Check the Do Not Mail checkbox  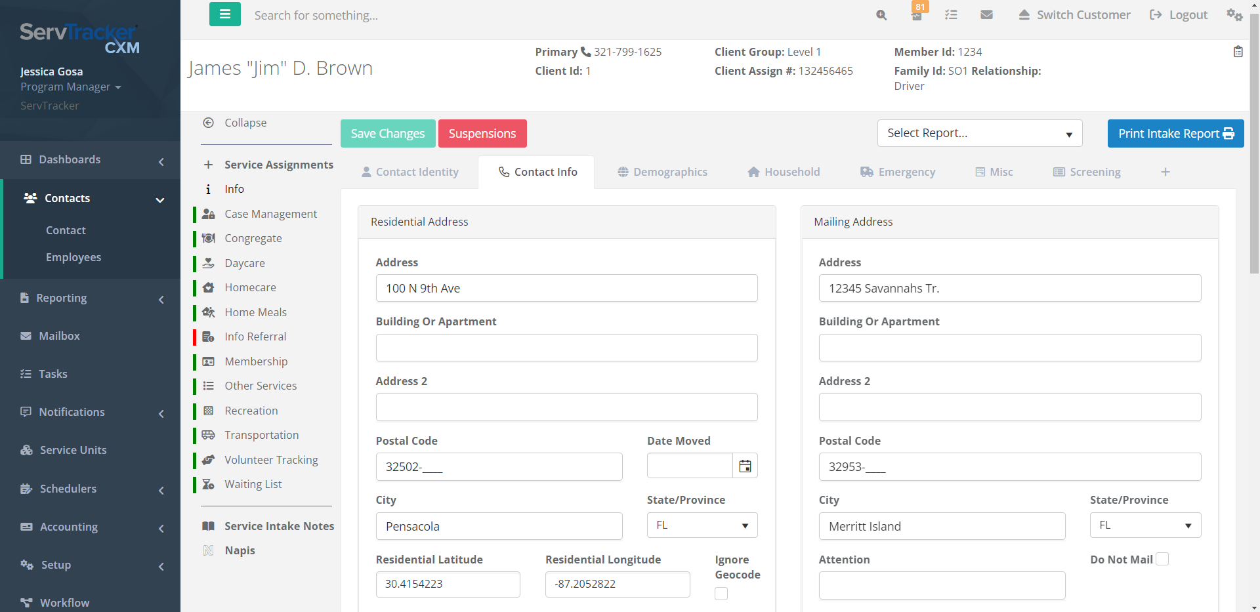tap(1162, 558)
